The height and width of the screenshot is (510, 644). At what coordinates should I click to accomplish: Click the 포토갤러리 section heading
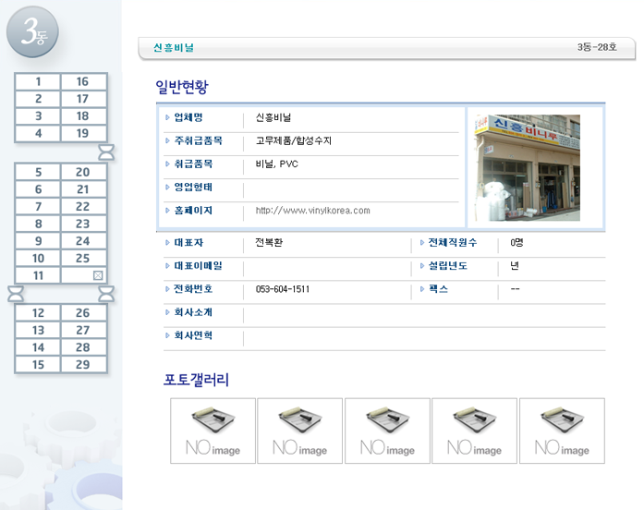pyautogui.click(x=196, y=380)
